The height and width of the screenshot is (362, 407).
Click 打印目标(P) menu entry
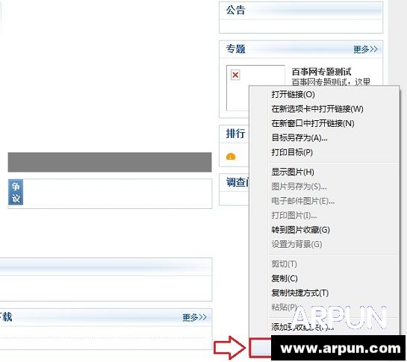click(x=292, y=152)
